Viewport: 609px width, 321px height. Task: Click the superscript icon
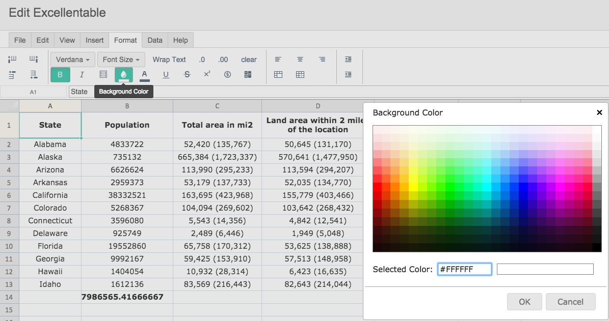(x=207, y=74)
